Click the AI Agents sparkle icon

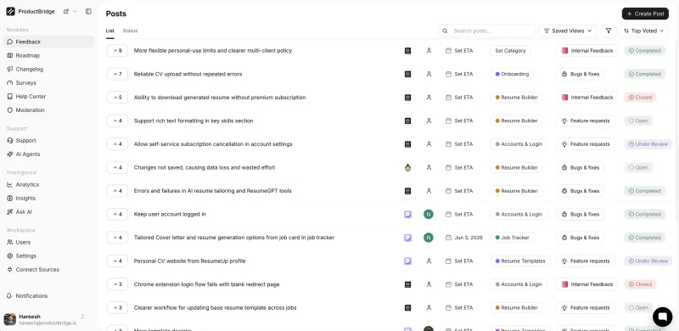[x=10, y=154]
